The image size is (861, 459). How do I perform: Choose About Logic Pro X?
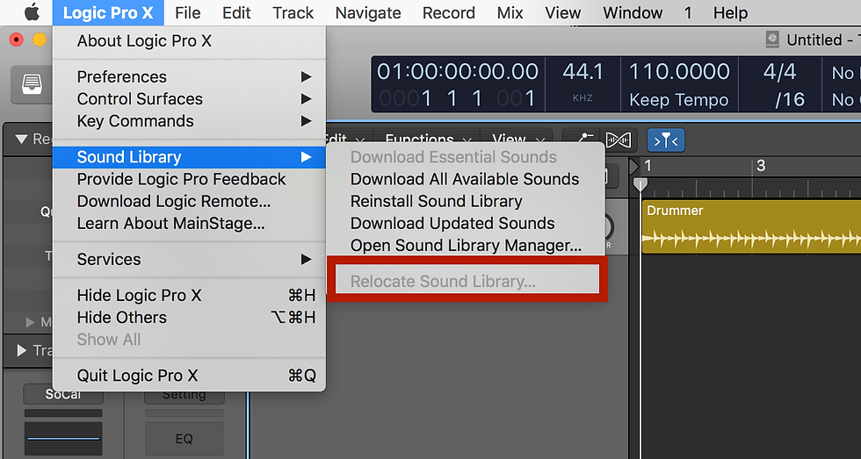[x=189, y=41]
